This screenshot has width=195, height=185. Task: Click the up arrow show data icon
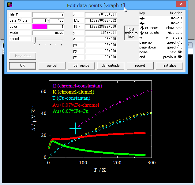click(x=142, y=28)
